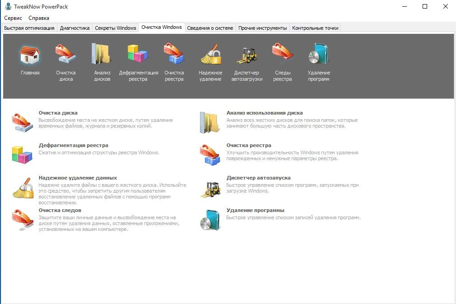Click description starting 'Быстрое управление списком программ, запускаемых'

(x=293, y=188)
